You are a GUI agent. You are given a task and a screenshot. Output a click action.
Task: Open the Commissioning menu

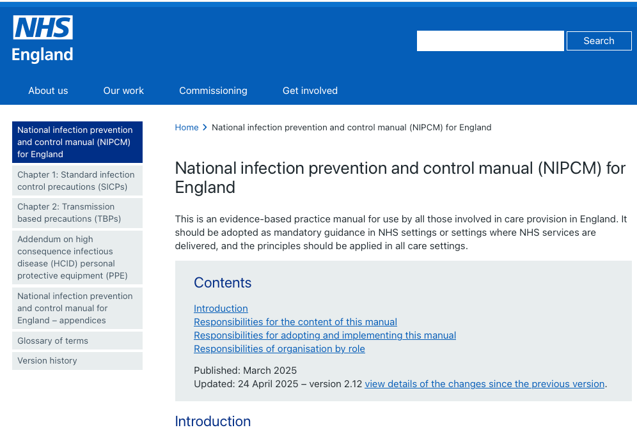pos(213,91)
